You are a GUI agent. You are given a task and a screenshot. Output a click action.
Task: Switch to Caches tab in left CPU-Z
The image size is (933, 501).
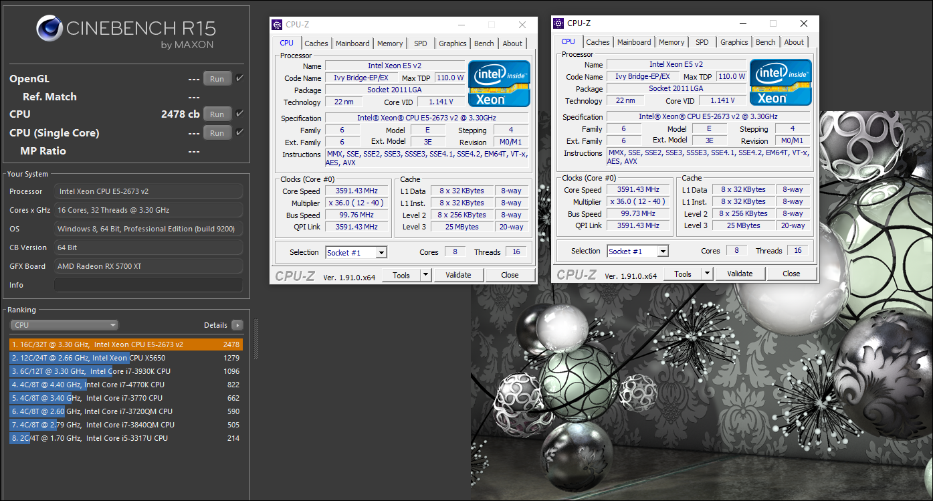click(316, 43)
